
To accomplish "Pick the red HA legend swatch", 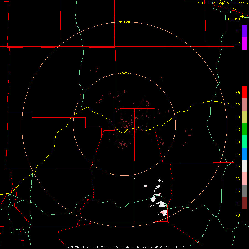I will point(244,92).
